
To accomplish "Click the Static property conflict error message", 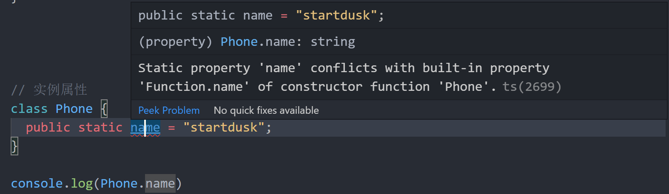I will [x=344, y=77].
